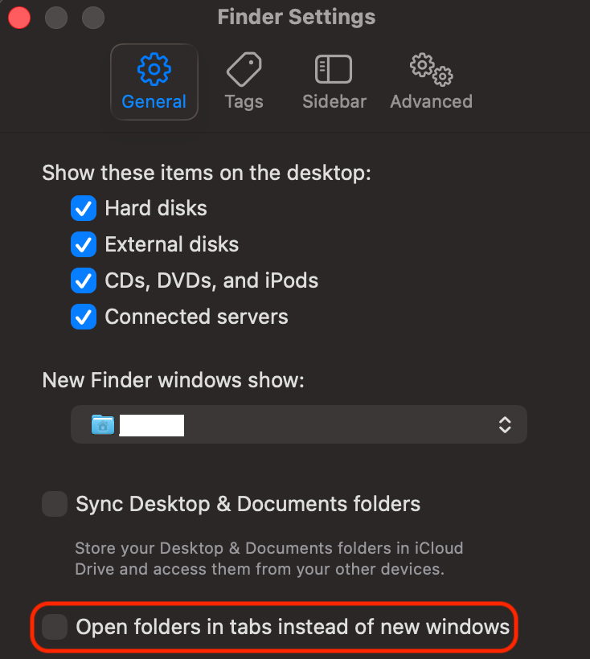Click the Tags label icon
This screenshot has width=590, height=659.
(244, 69)
